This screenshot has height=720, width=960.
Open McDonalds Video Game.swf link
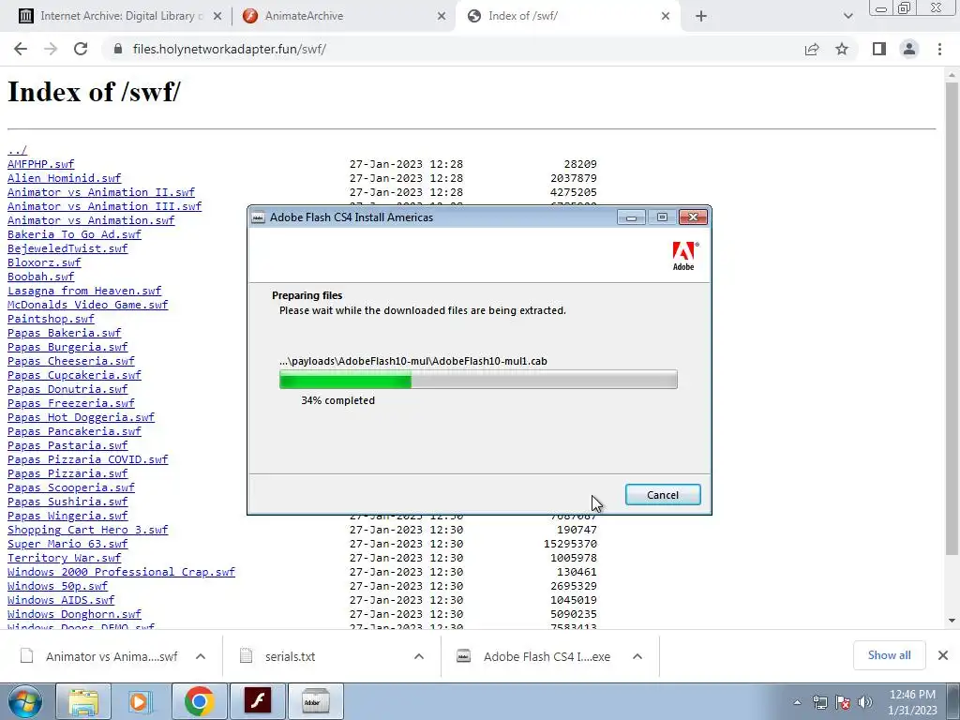(x=87, y=305)
